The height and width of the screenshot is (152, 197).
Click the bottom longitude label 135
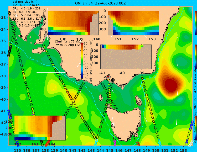[17, 150]
